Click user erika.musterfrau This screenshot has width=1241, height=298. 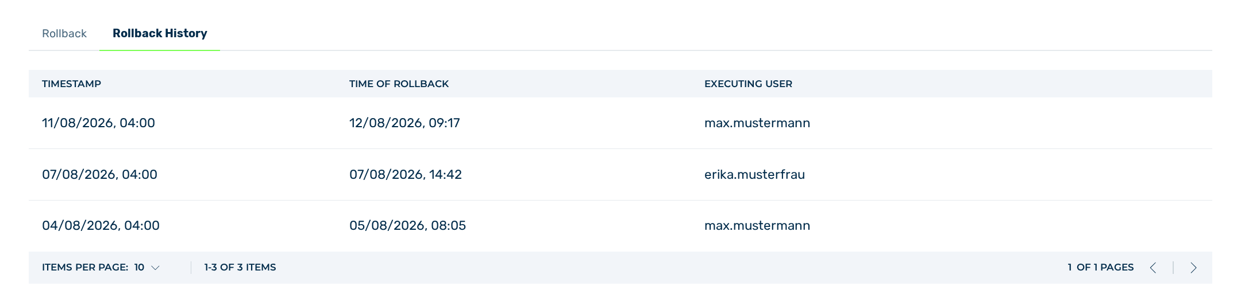point(754,174)
